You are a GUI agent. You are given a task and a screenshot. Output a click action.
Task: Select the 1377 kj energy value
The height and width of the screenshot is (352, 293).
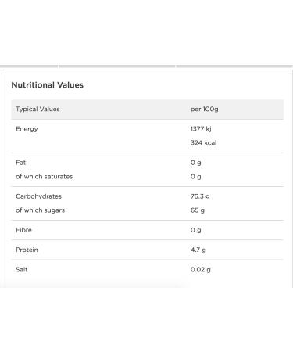click(x=201, y=129)
